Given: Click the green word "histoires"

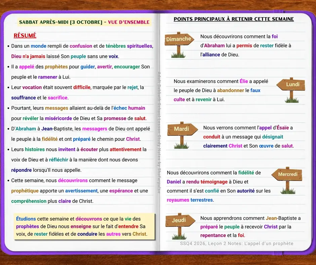Looking at the screenshot, I should coord(35,149).
